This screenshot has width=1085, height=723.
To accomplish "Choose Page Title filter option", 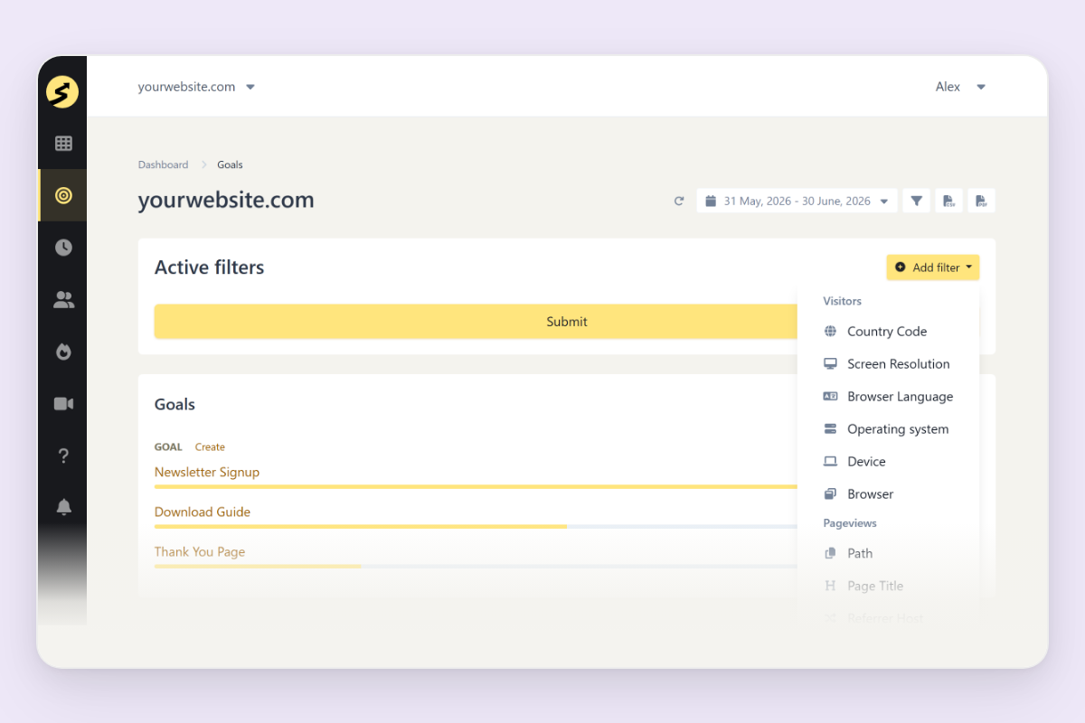I will coord(887,586).
